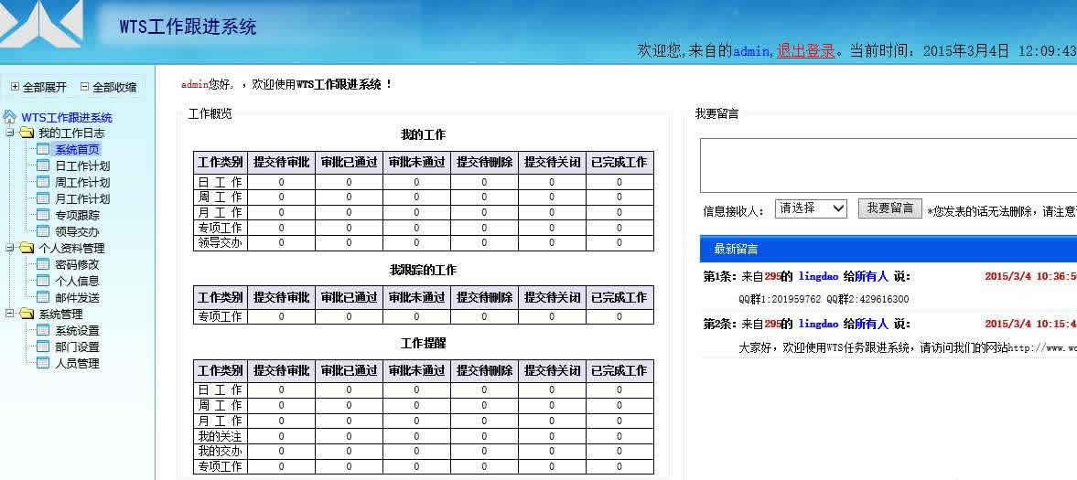Click page icon beside 部门设置
This screenshot has width=1077, height=480.
43,347
